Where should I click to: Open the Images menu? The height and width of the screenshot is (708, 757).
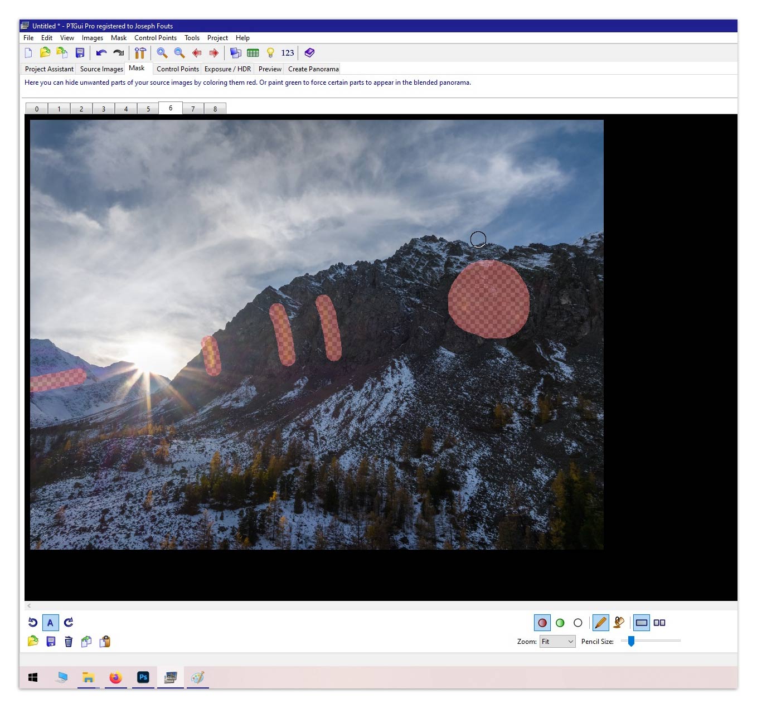[93, 38]
